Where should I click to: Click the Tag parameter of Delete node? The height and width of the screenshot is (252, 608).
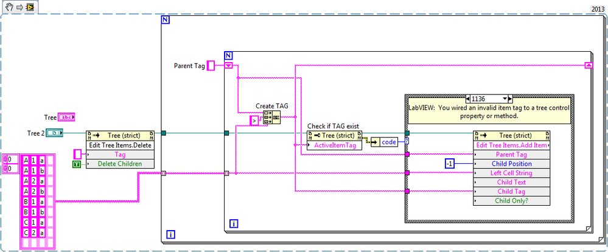(120, 155)
